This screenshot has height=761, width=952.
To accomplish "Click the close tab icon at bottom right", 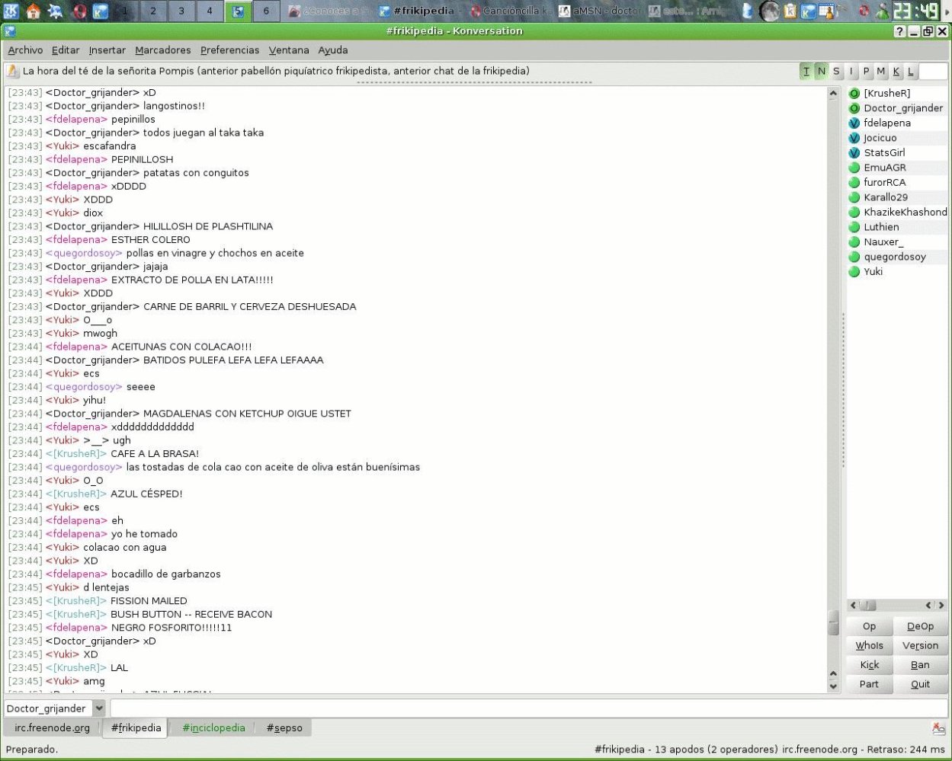I will coord(938,728).
